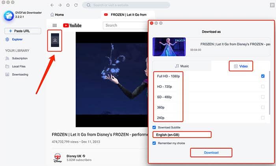This screenshot has height=166, width=276.
Task: Uncheck the Full HD - 1080p checkbox
Action: (263, 76)
